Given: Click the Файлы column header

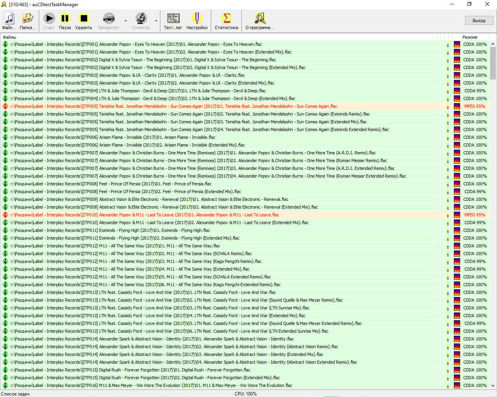Looking at the screenshot, I should [x=9, y=37].
